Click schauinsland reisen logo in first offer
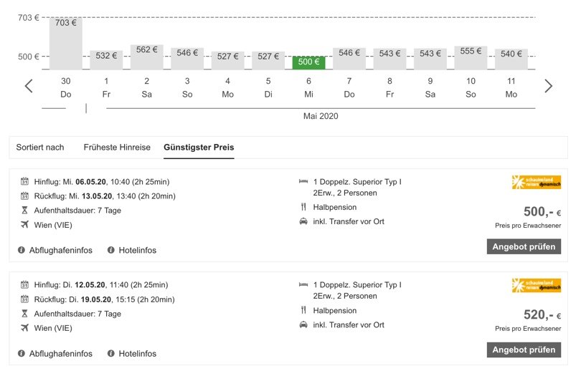Viewport: 576px width, 371px height. [537, 182]
